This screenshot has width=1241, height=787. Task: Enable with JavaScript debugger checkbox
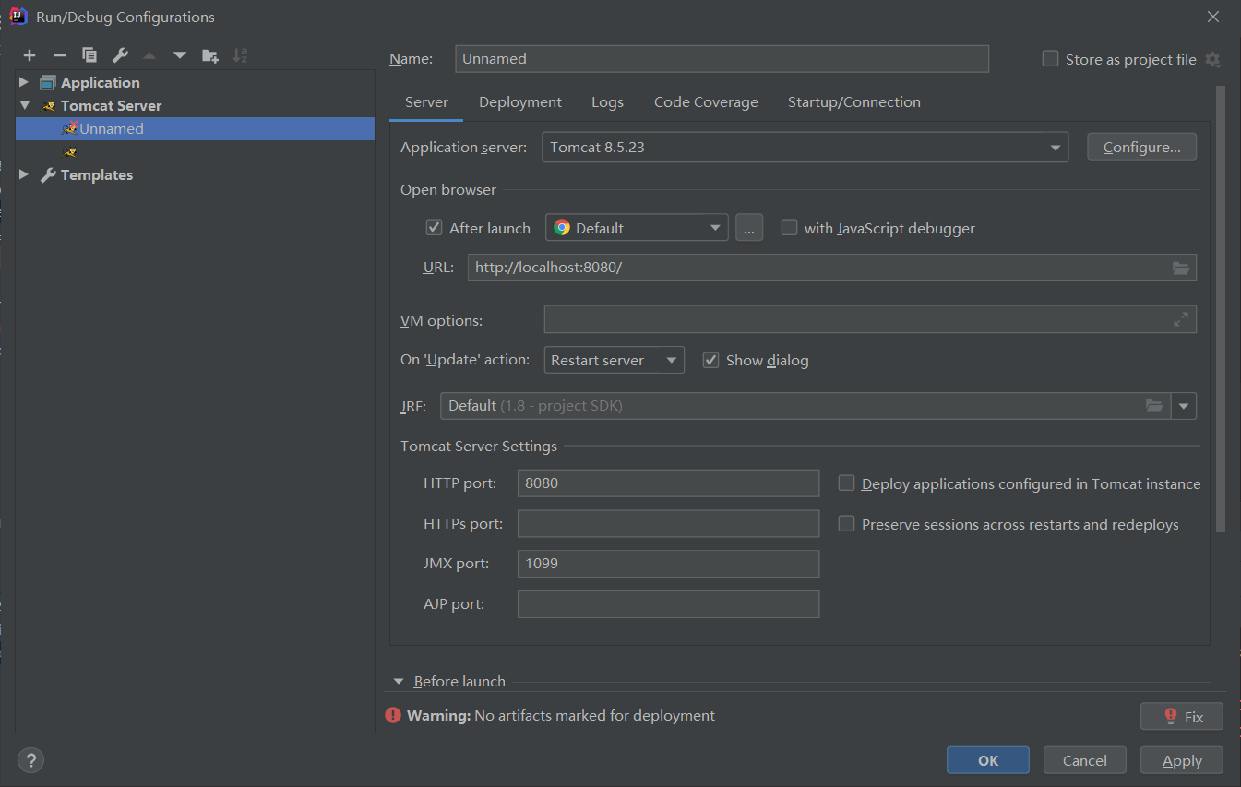[x=789, y=227]
